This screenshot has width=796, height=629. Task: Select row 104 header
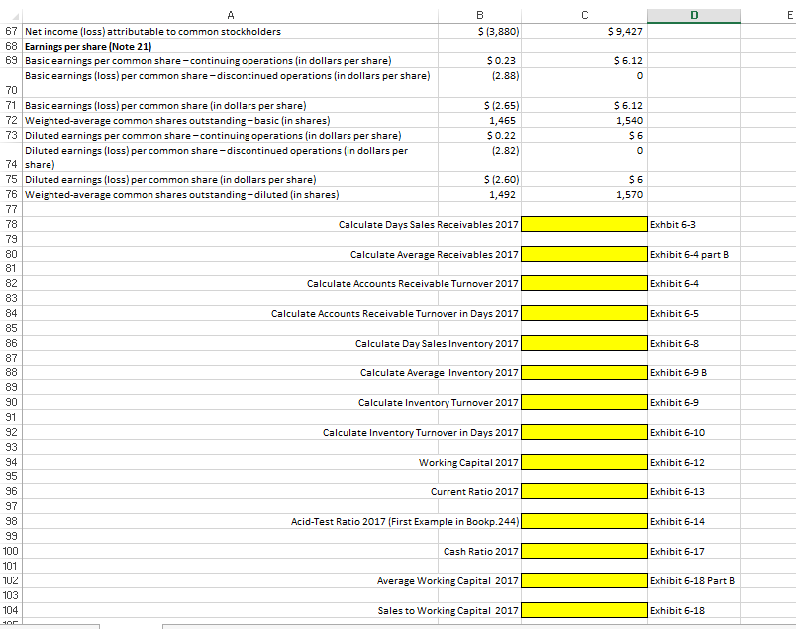pyautogui.click(x=11, y=610)
